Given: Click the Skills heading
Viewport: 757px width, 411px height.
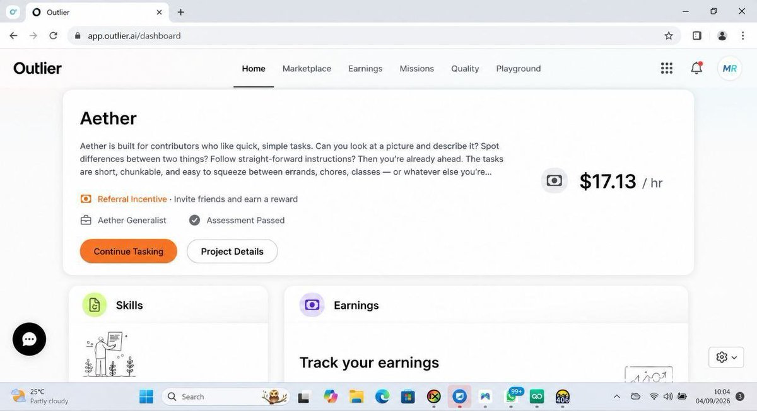Looking at the screenshot, I should [129, 305].
